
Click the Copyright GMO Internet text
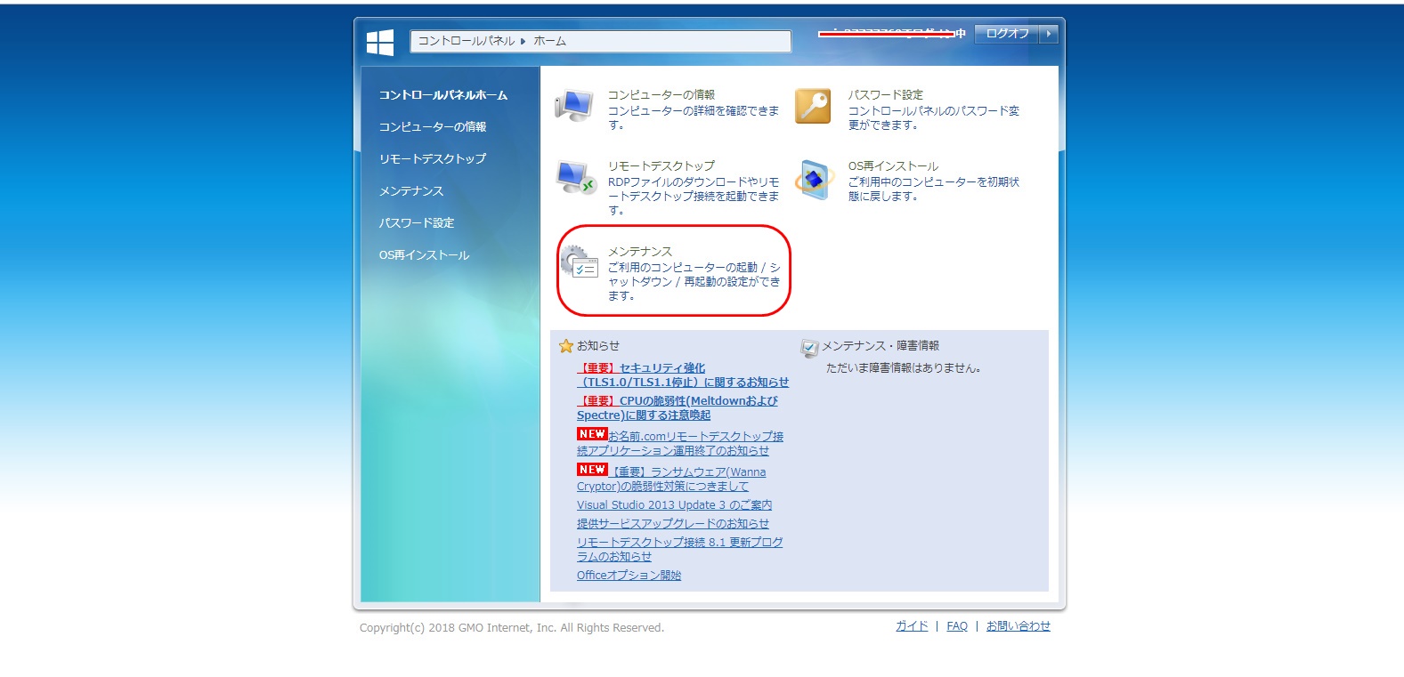512,628
